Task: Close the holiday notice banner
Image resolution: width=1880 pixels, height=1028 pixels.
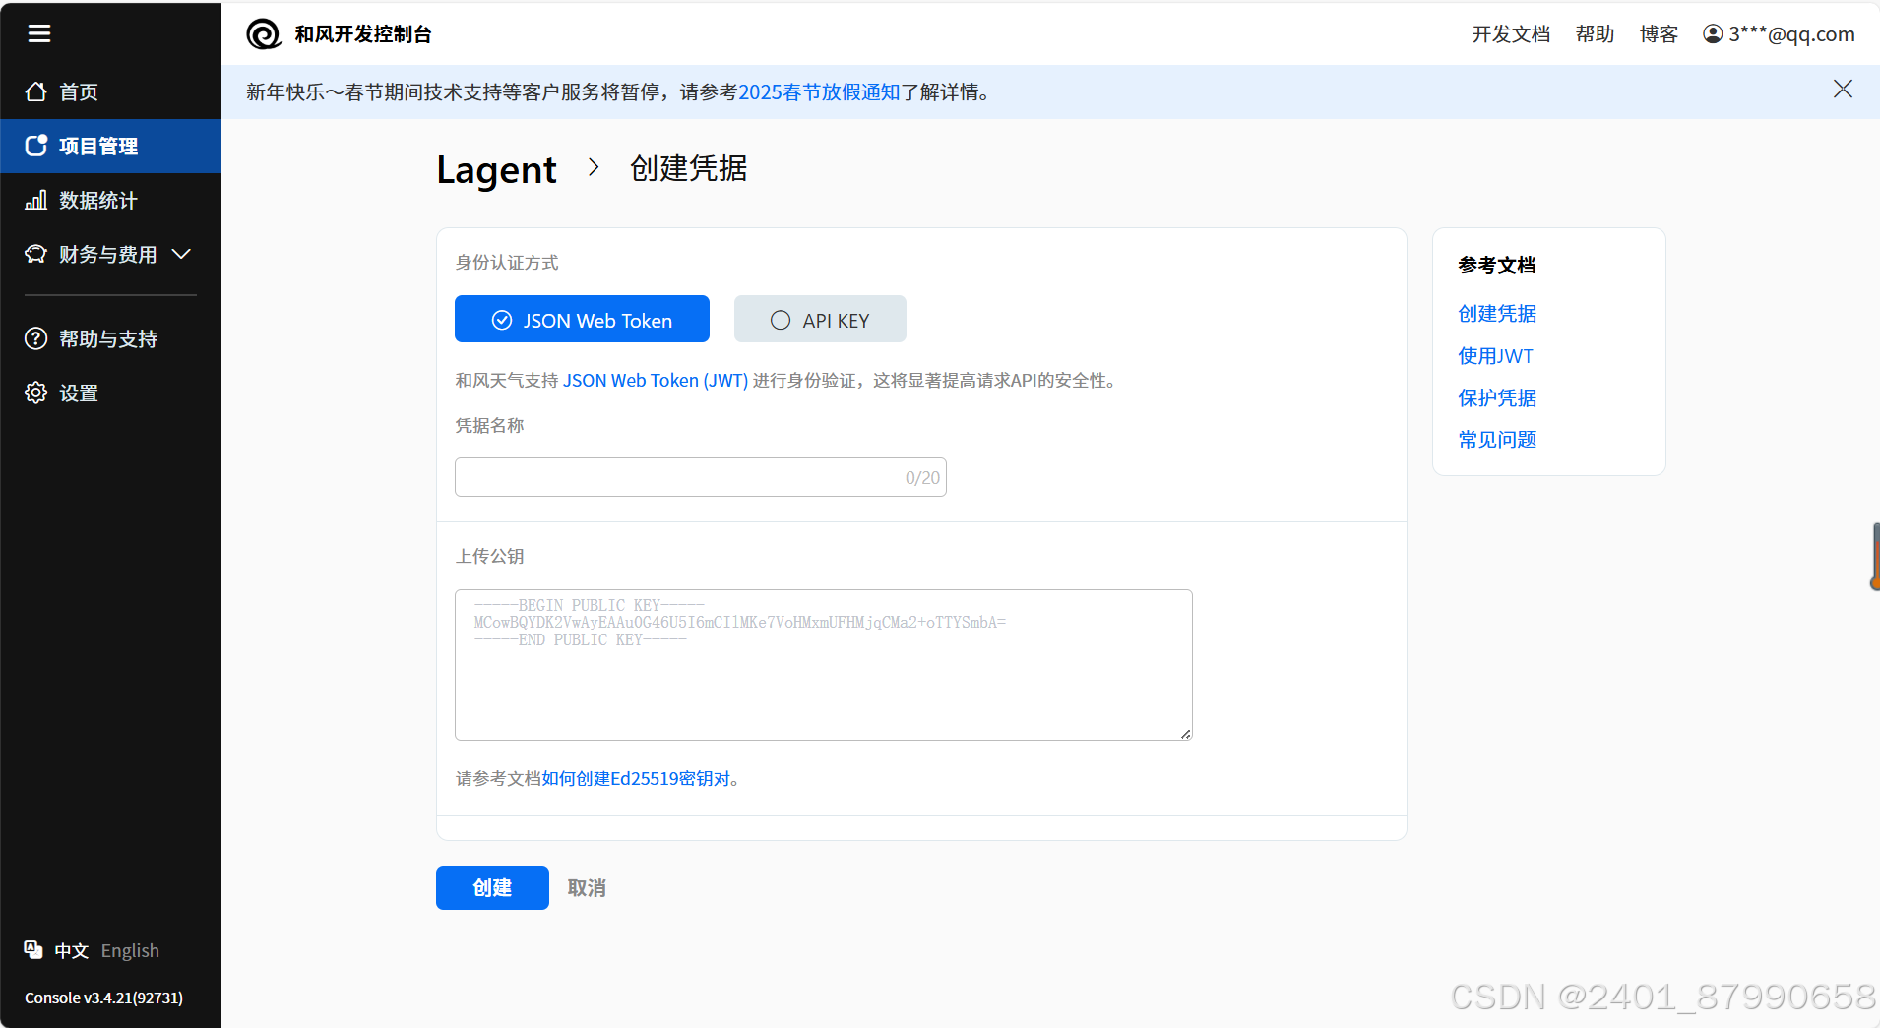Action: (1843, 90)
